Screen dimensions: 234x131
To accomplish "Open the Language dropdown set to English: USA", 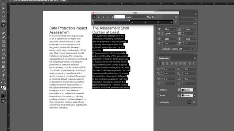I will pyautogui.click(x=182, y=49).
